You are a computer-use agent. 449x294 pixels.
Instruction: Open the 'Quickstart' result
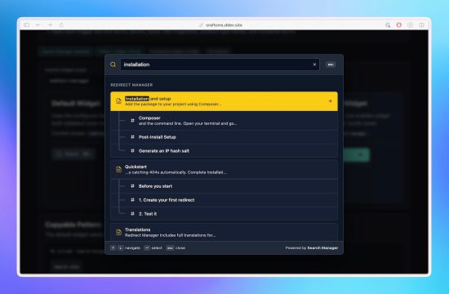(x=224, y=169)
